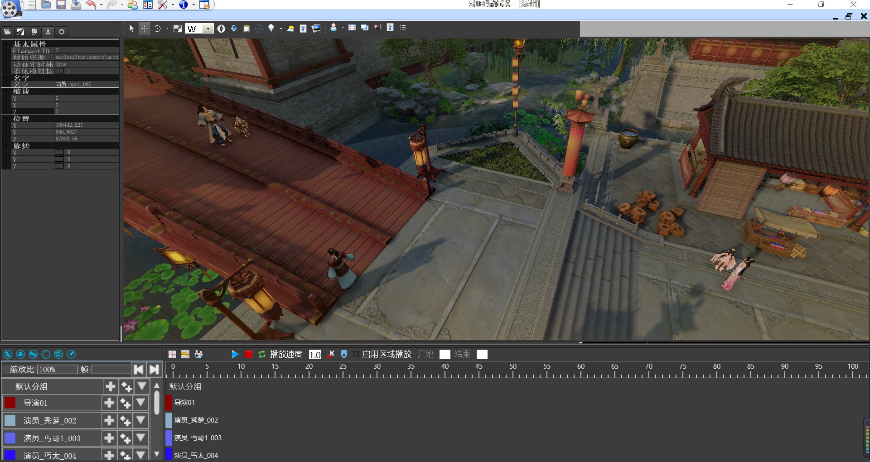Collapse the 缩放 section

6,91
